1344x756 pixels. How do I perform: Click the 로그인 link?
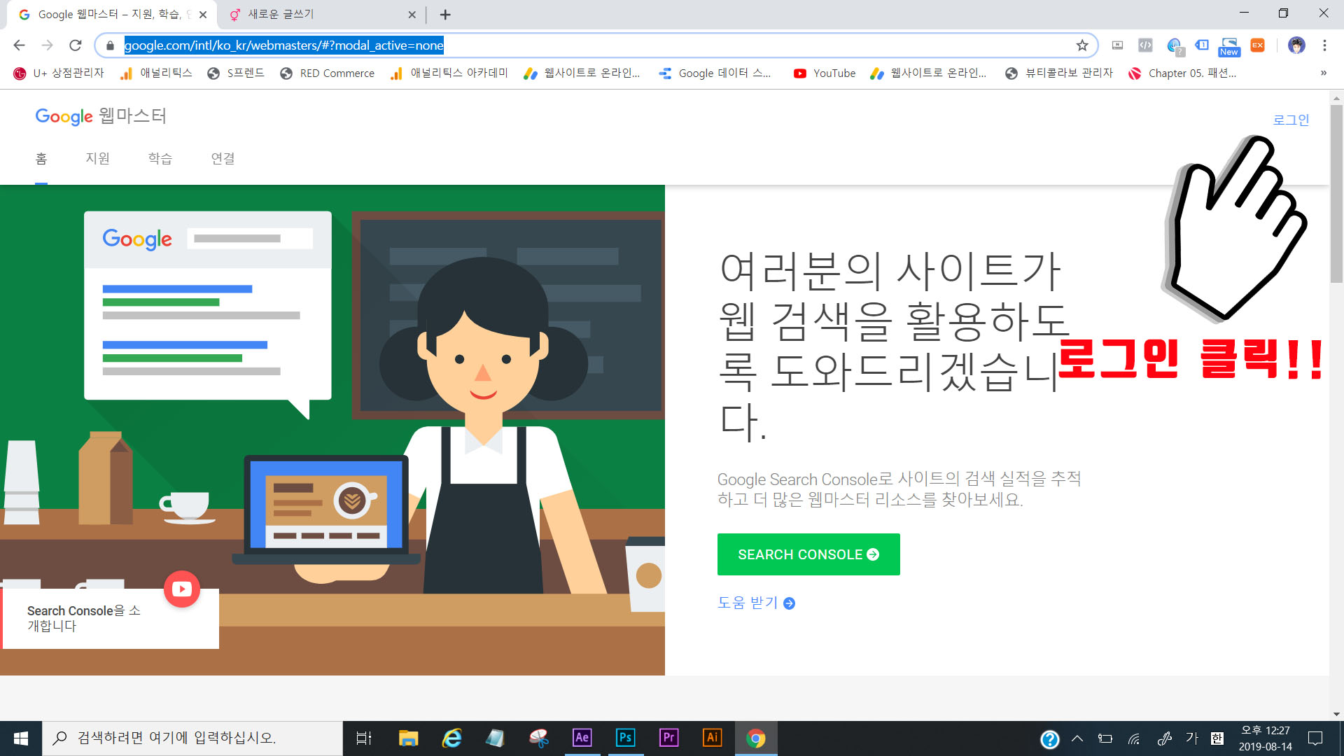1291,120
